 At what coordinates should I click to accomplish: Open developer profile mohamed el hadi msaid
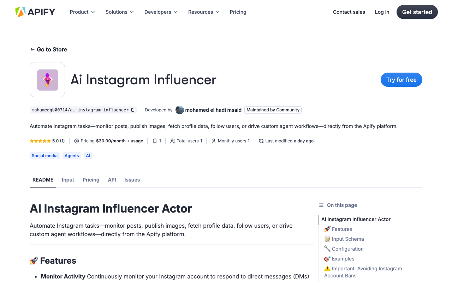(x=213, y=110)
